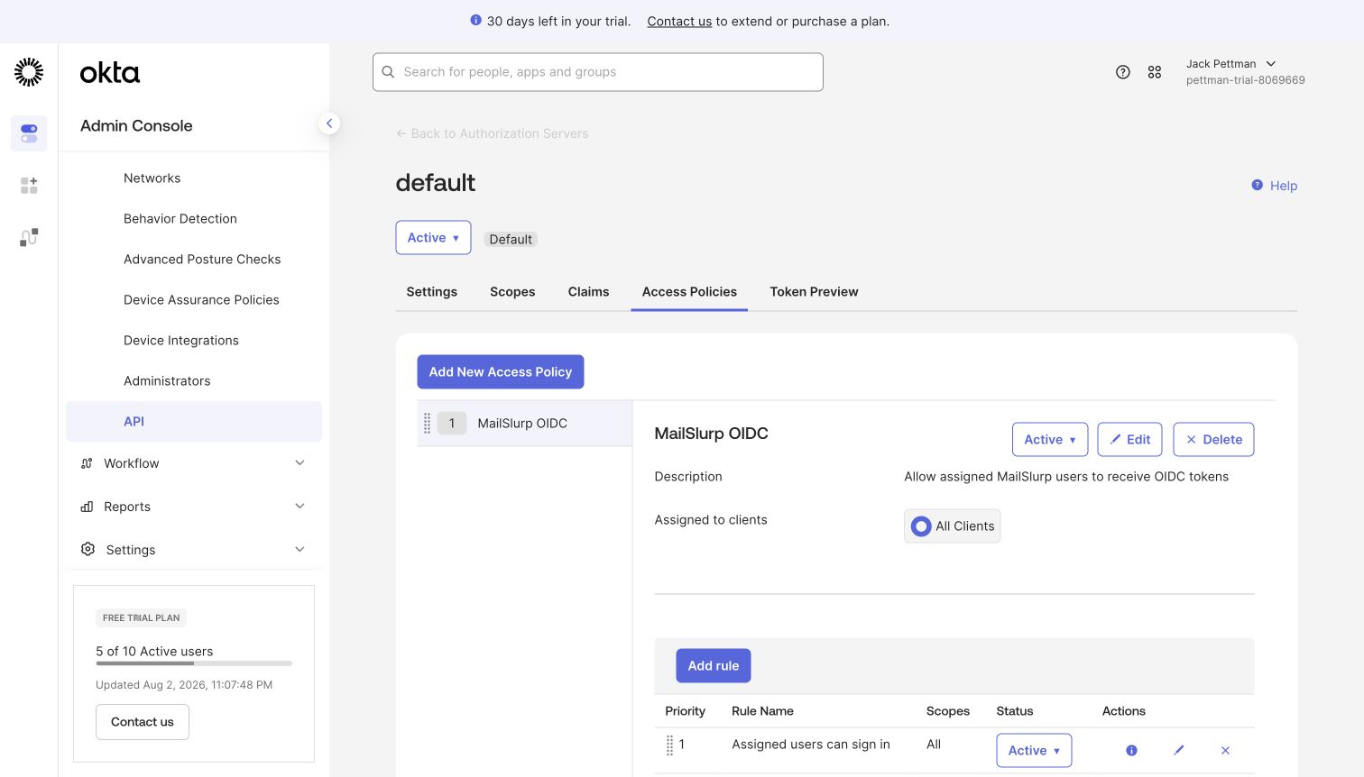Switch to the Settings tab
Viewport: 1364px width, 777px height.
432,292
